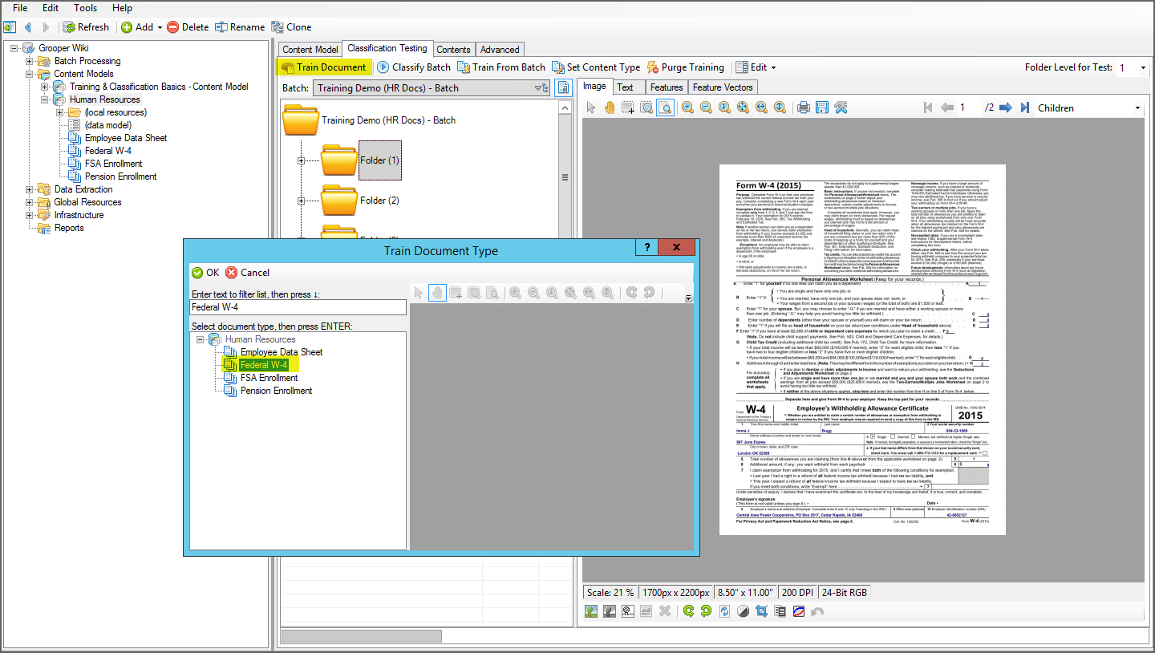Click Train Document in the toolbar
The width and height of the screenshot is (1155, 653).
tap(324, 67)
